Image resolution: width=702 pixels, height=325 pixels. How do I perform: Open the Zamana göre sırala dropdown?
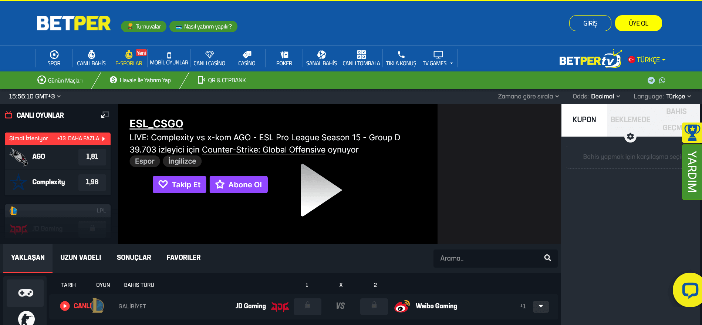click(528, 96)
